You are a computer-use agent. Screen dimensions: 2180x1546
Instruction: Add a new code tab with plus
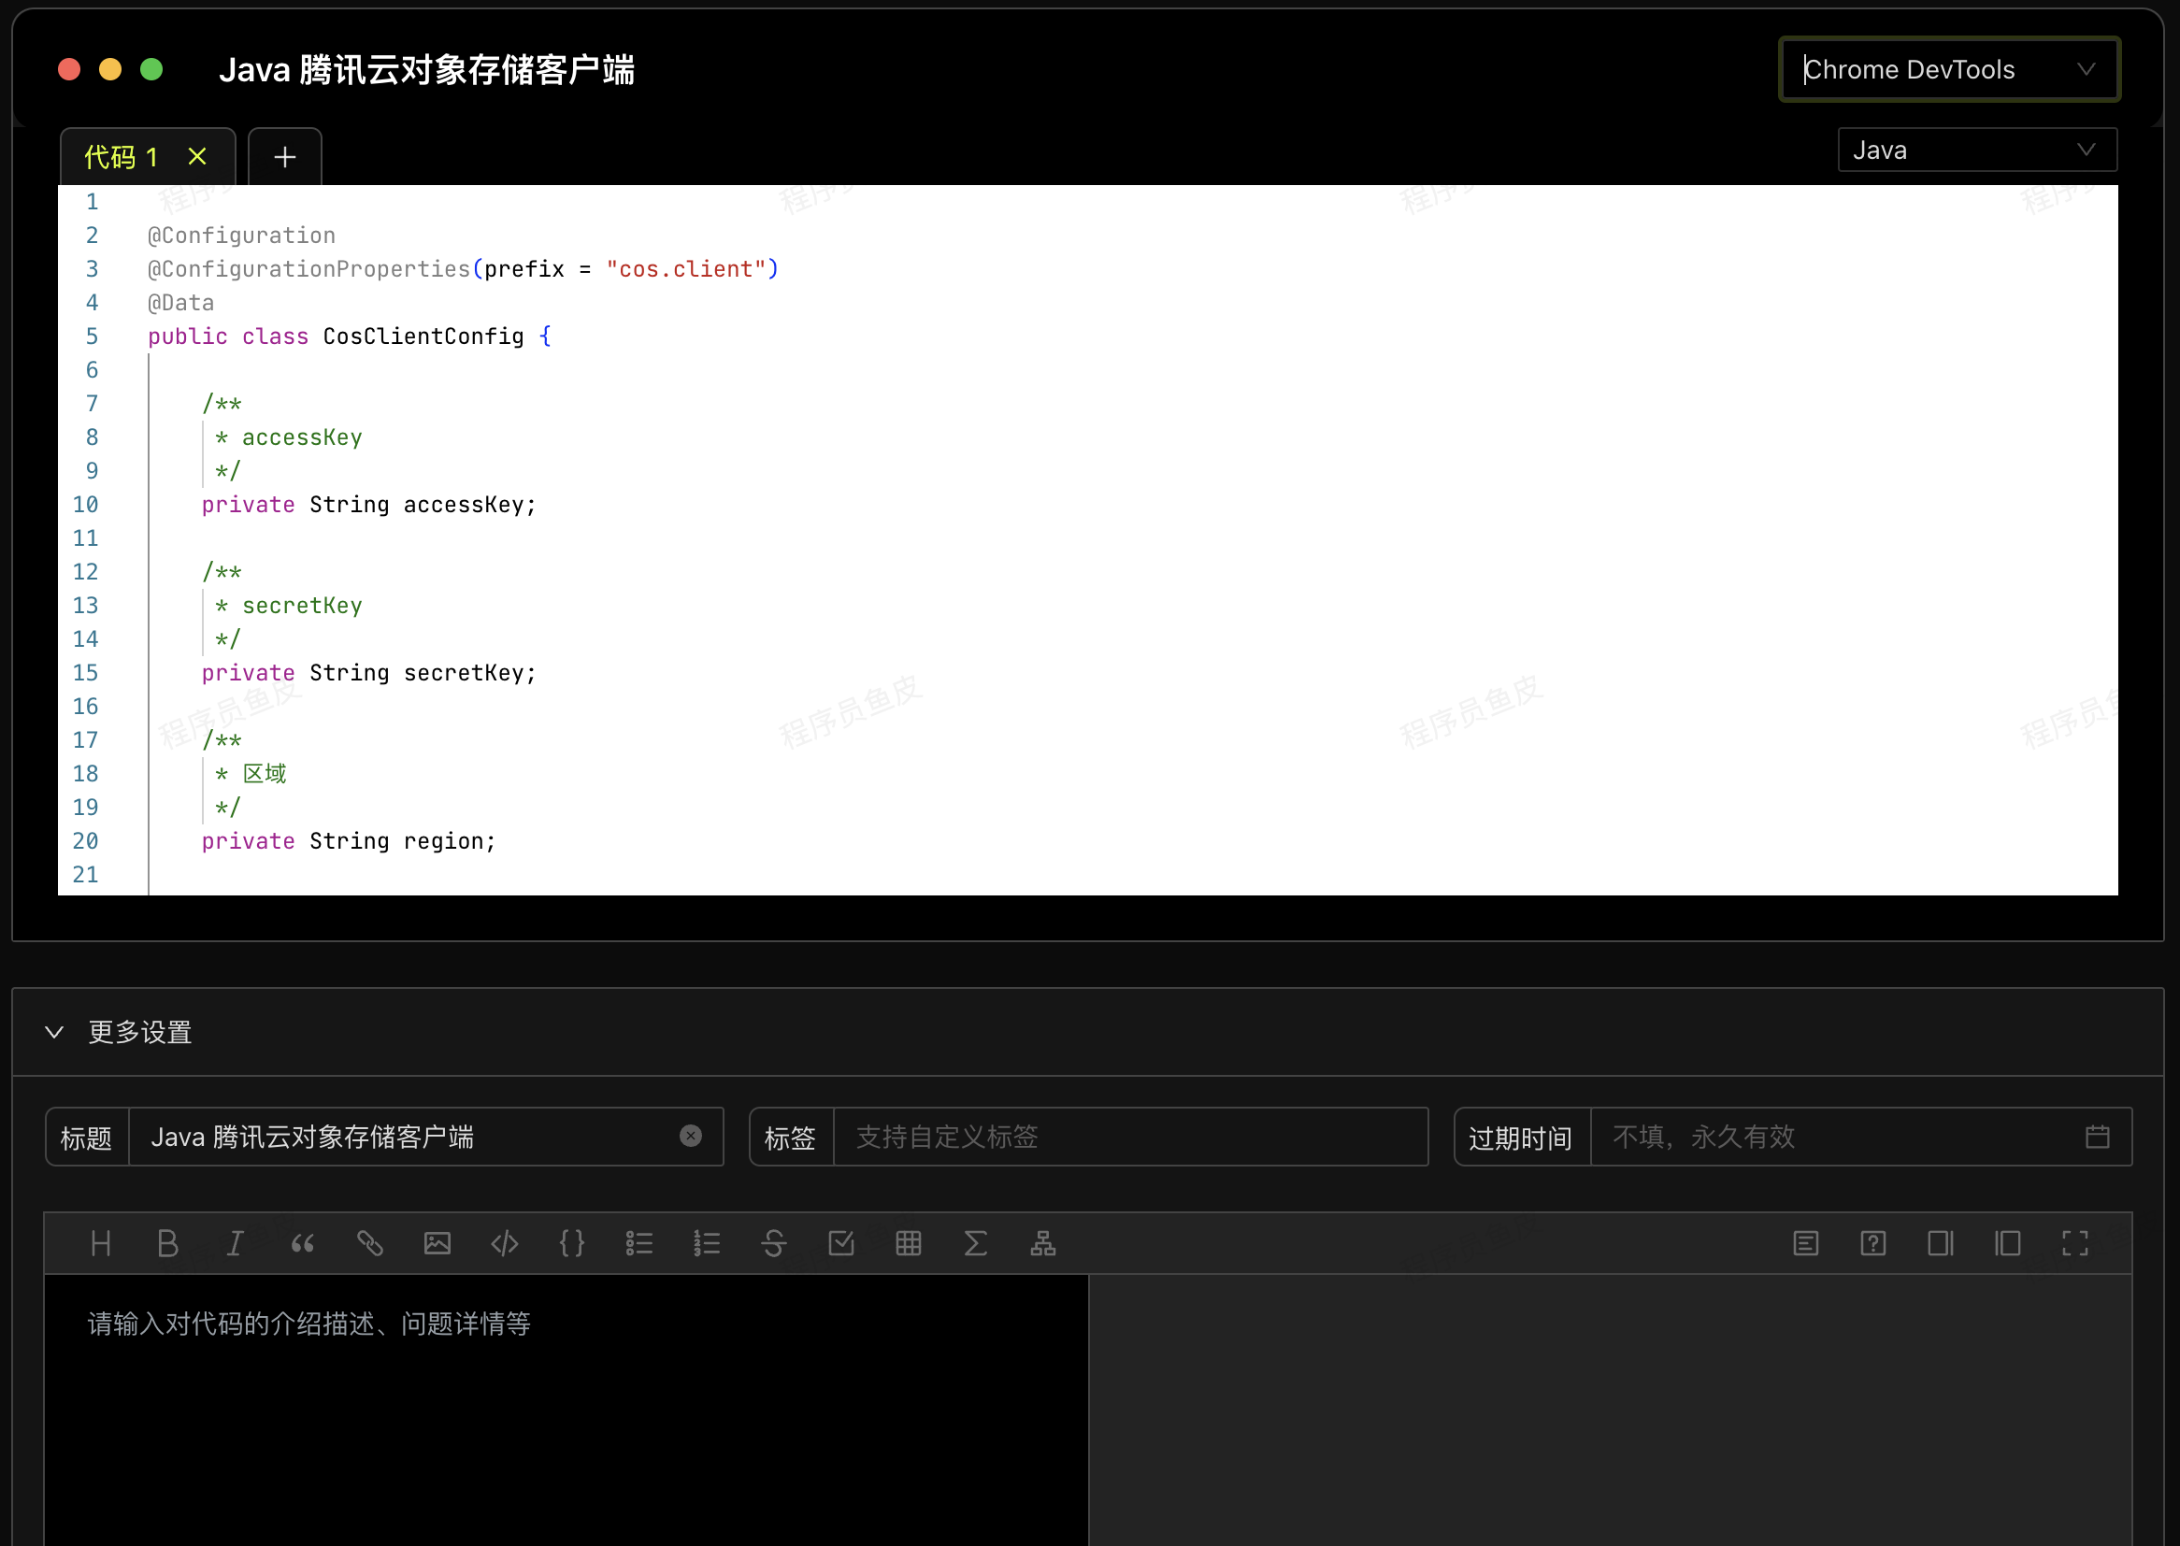284,157
